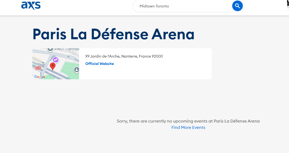Image resolution: width=289 pixels, height=153 pixels.
Task: Click the Olympic rings logo in top-right corner
Action: pos(287,5)
